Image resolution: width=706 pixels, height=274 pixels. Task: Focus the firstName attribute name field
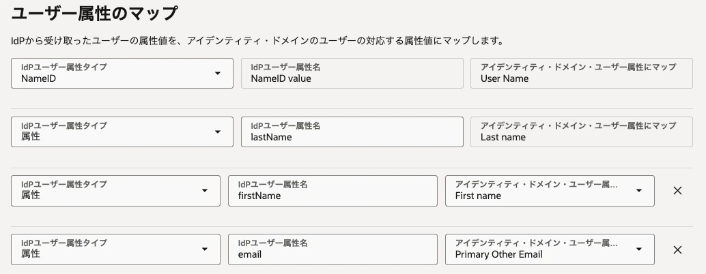click(333, 191)
